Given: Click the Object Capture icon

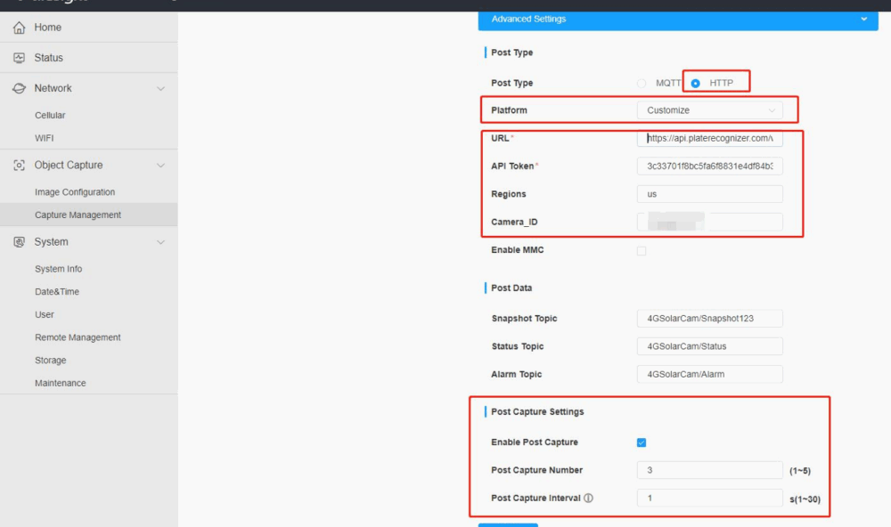Looking at the screenshot, I should point(19,166).
